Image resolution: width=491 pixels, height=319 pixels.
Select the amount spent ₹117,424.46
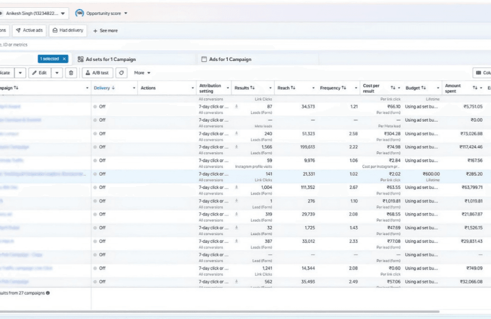tap(471, 147)
